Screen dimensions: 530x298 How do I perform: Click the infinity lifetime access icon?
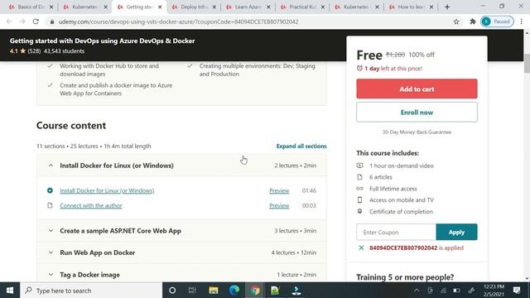pyautogui.click(x=359, y=189)
